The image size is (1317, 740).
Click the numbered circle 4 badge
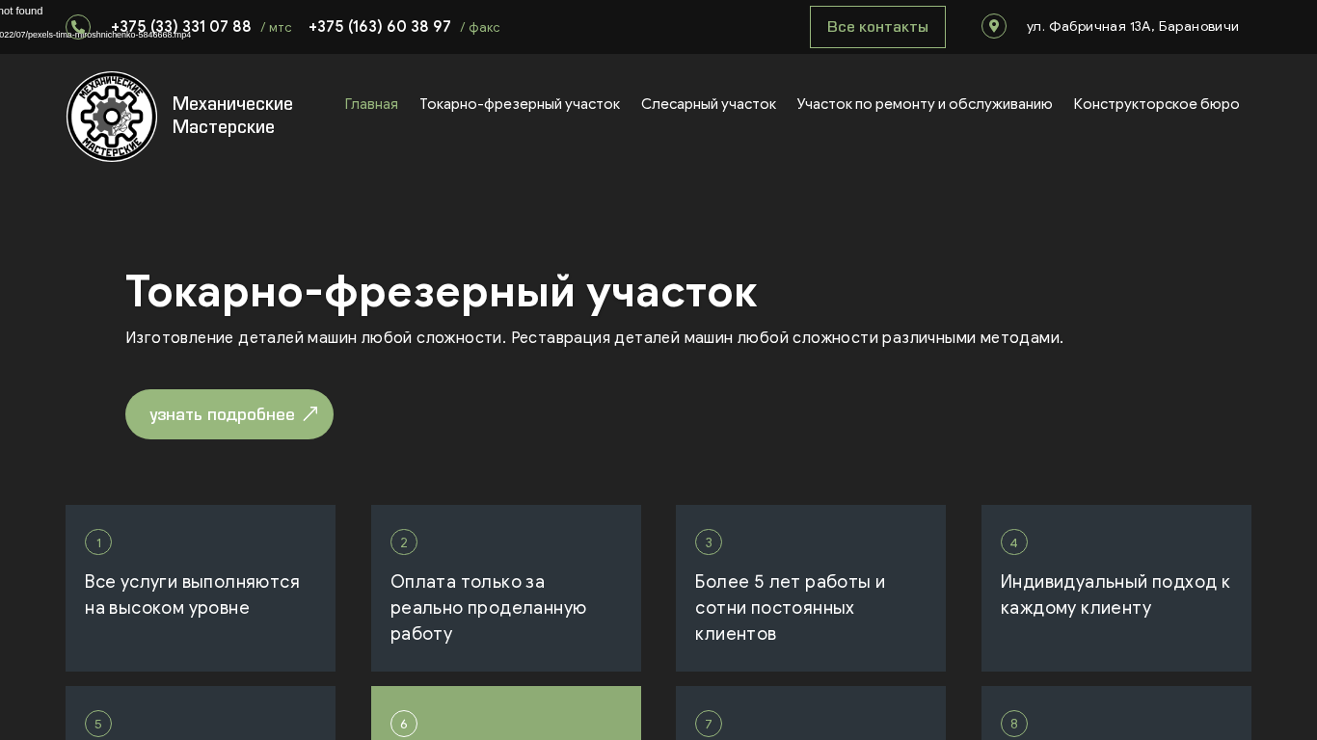(1013, 542)
